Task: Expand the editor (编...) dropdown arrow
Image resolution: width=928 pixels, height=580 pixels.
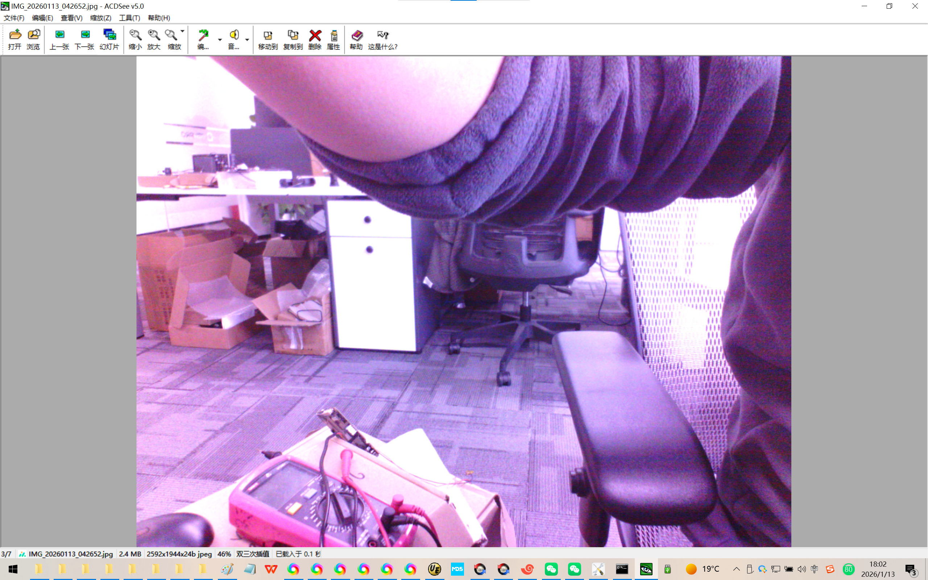Action: pos(220,40)
